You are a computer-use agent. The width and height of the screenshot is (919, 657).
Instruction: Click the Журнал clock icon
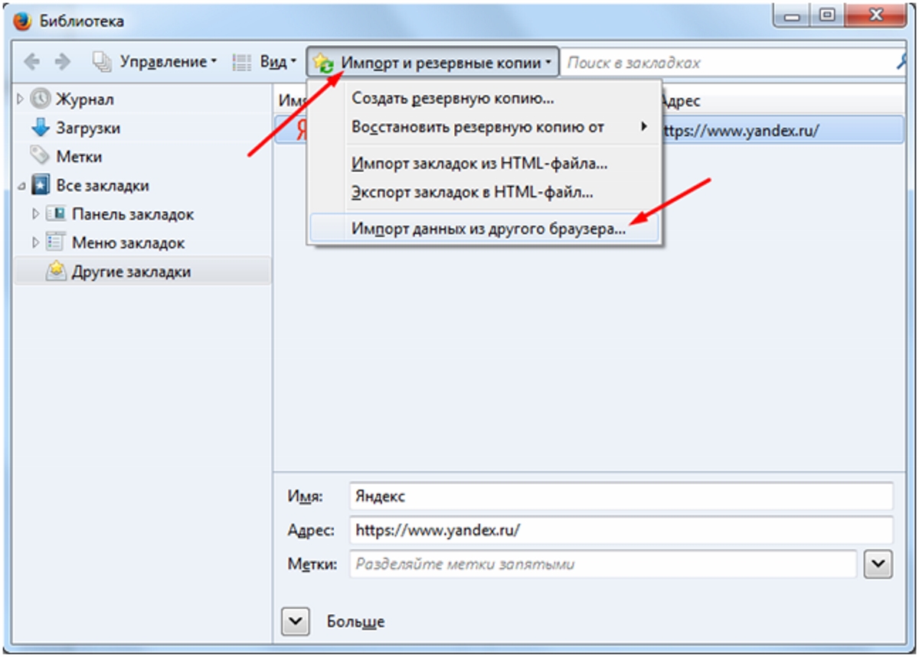(x=41, y=99)
